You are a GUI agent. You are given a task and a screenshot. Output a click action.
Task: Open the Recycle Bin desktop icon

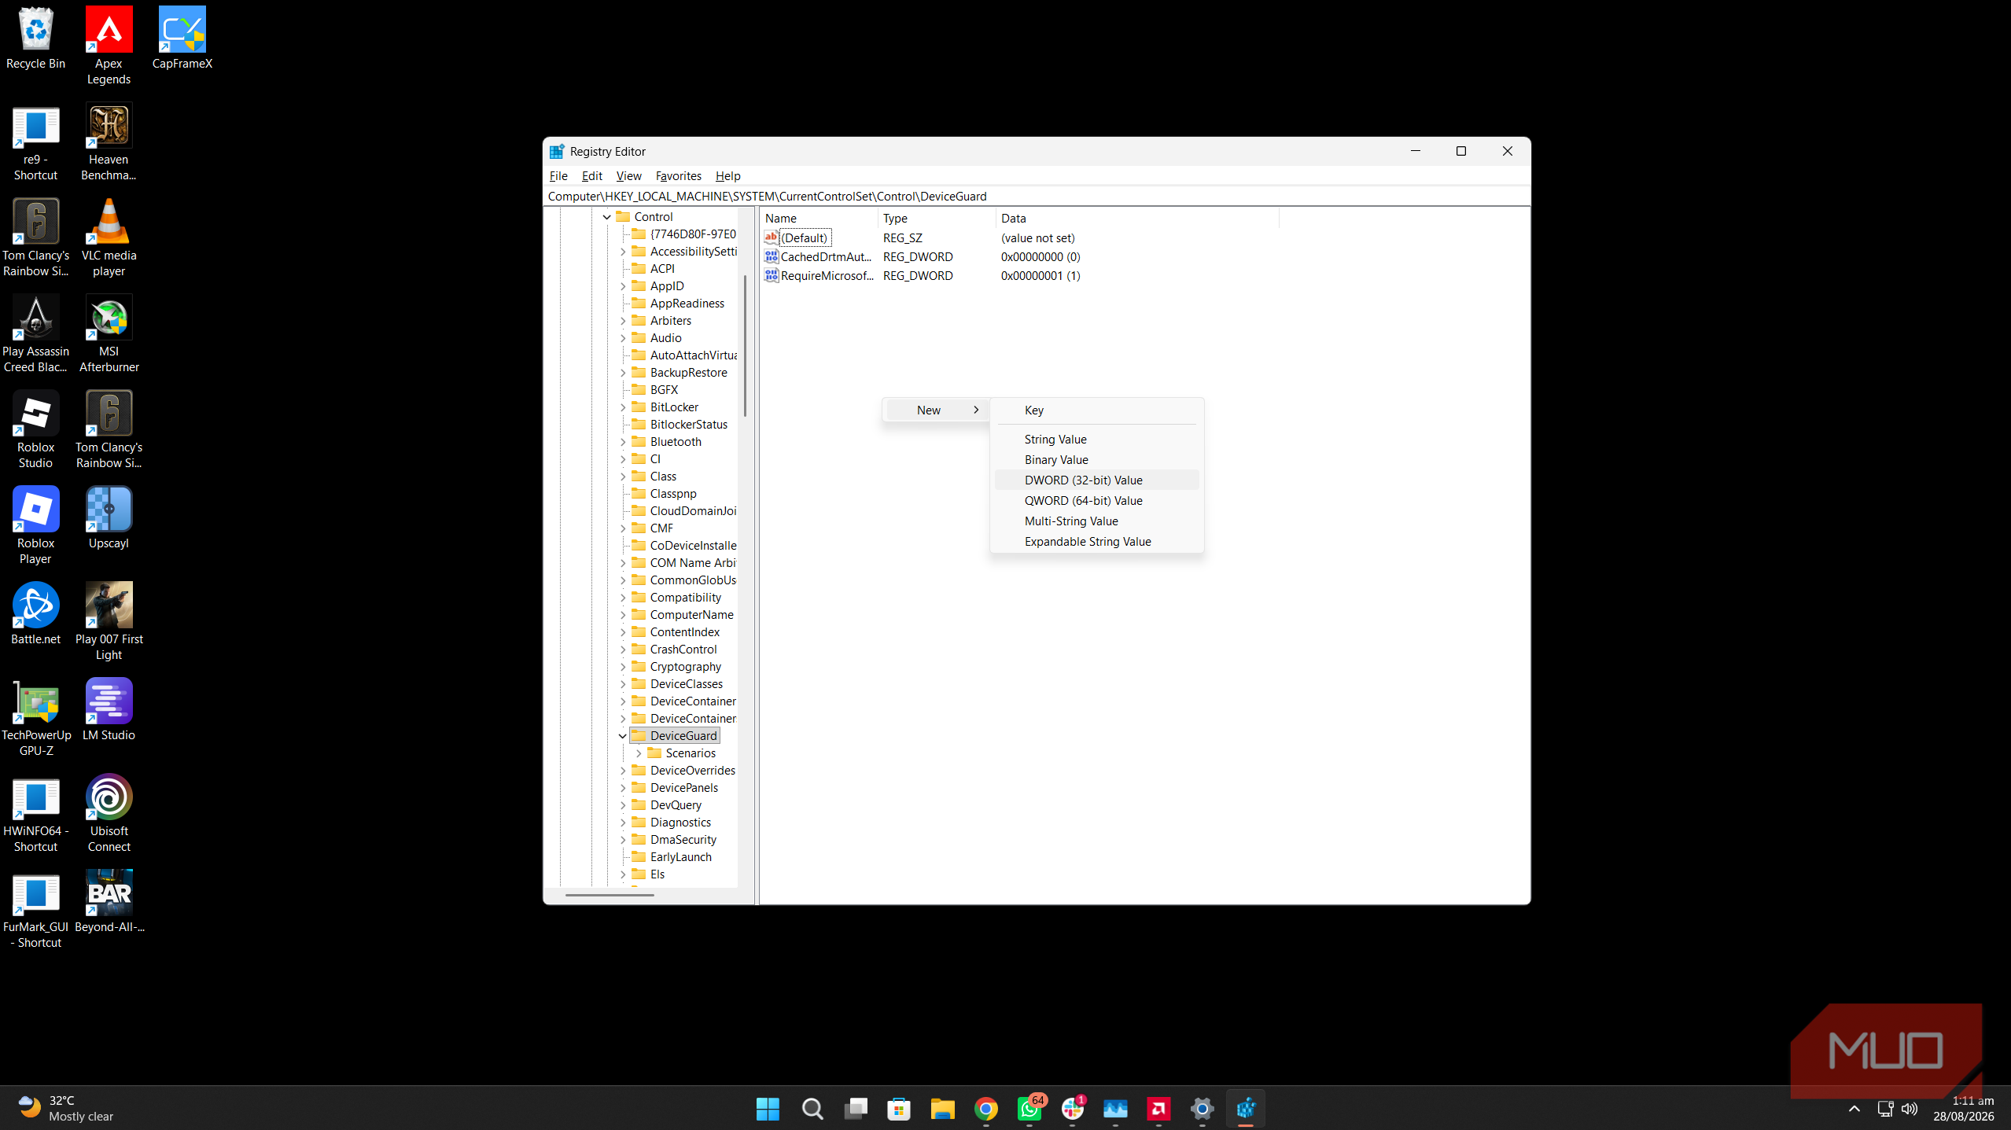coord(35,38)
